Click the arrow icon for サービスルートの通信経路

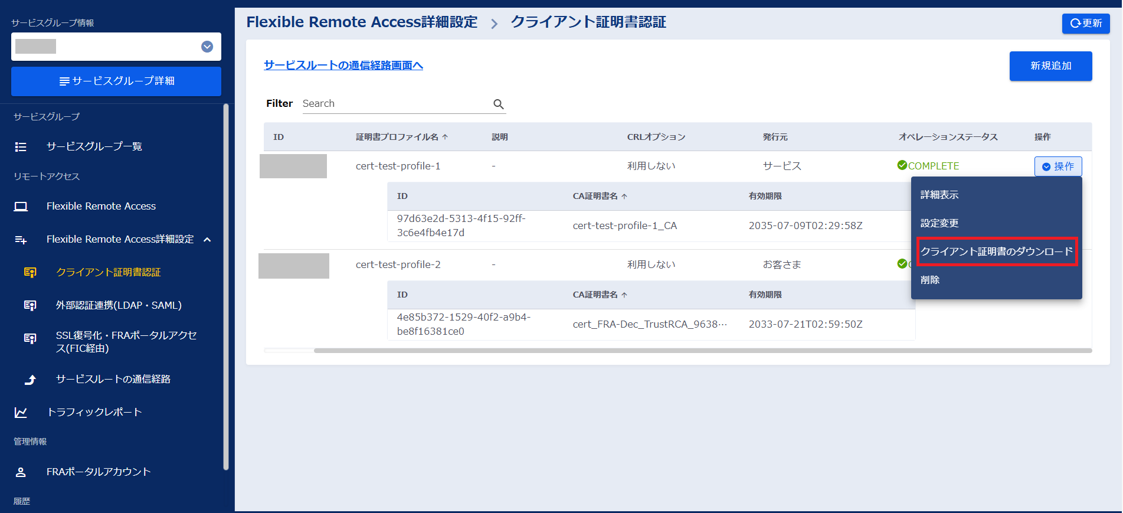(30, 380)
